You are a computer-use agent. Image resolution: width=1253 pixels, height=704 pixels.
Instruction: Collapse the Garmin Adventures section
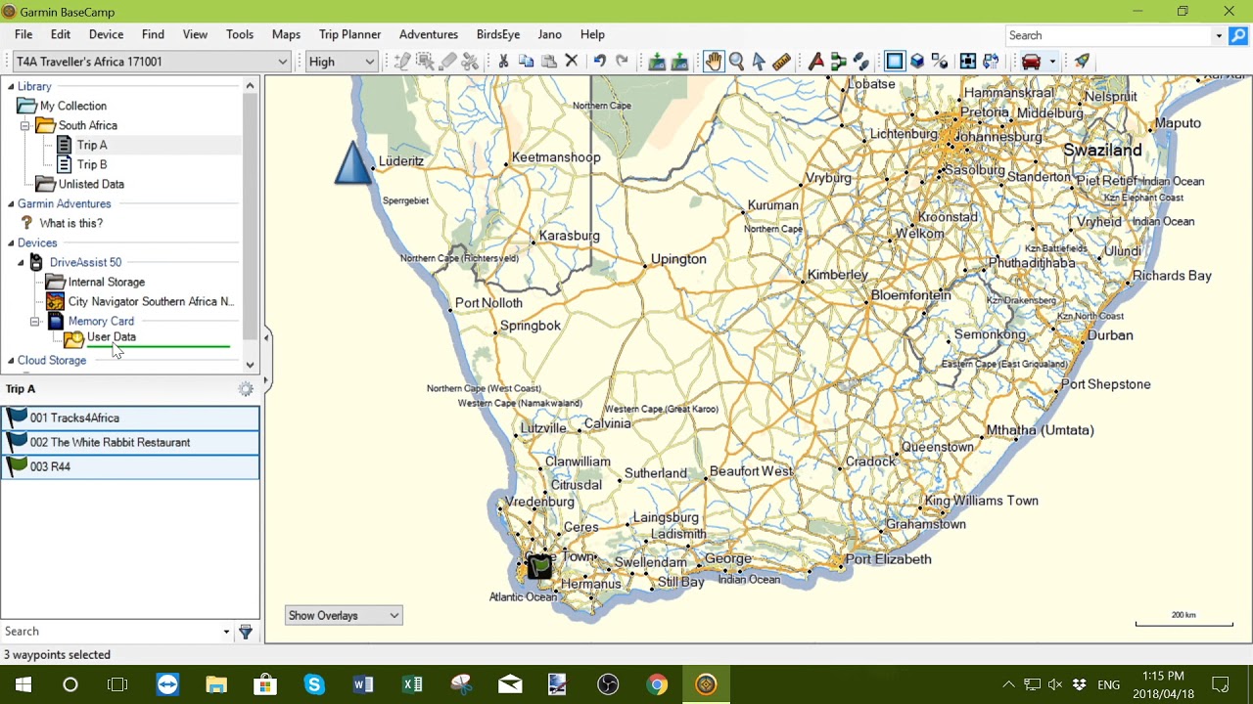coord(11,204)
